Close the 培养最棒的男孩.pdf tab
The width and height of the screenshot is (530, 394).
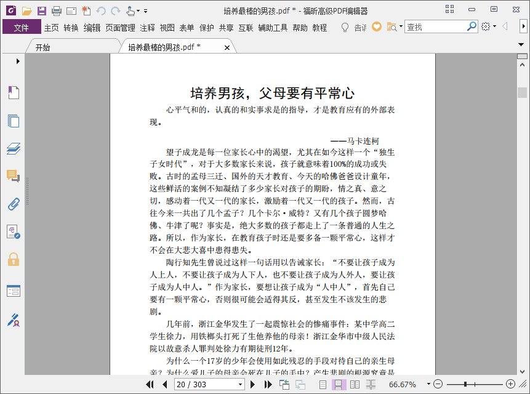click(x=227, y=47)
